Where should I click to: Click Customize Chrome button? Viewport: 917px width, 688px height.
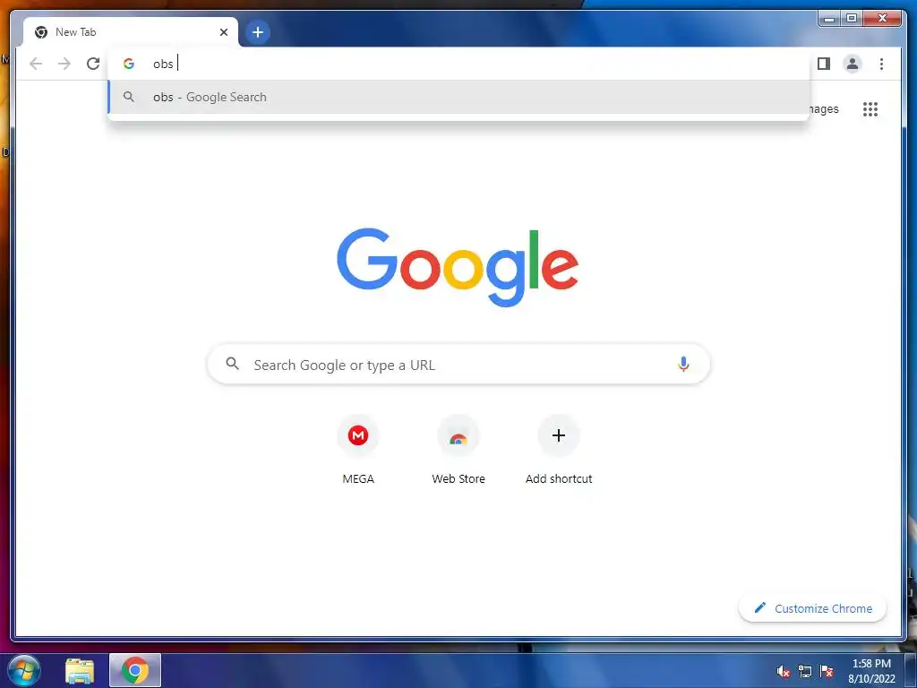(813, 608)
